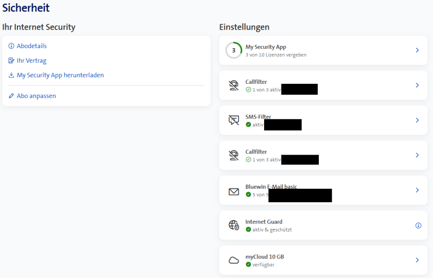Show info via Internet Guard's right-side info icon
The image size is (433, 278).
pos(418,226)
